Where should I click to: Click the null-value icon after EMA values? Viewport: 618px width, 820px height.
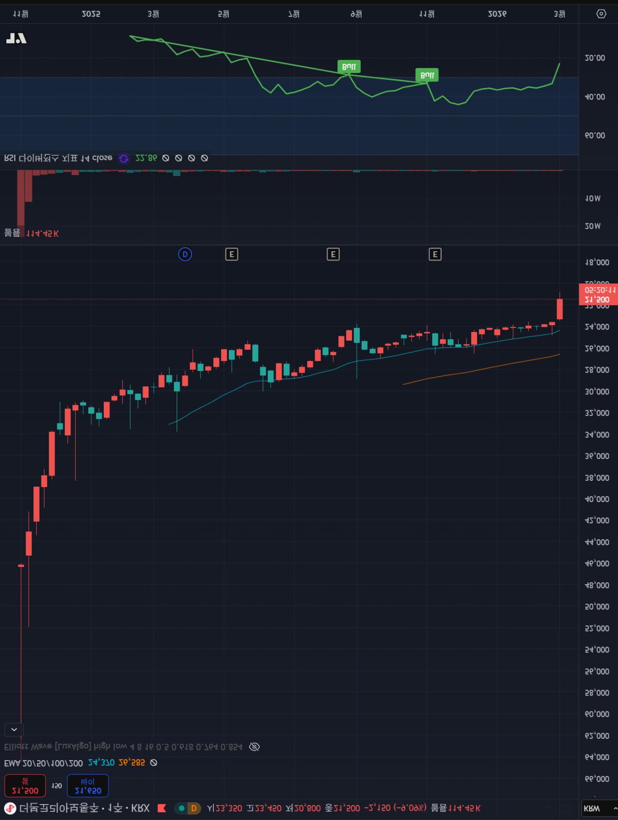tap(154, 762)
